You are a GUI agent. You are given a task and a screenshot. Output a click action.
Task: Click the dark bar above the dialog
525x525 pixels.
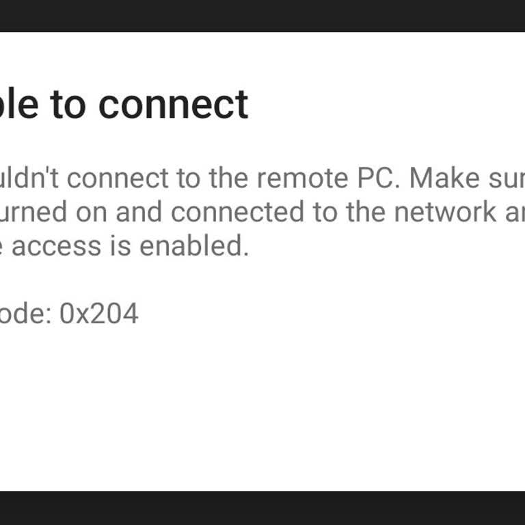click(x=262, y=15)
